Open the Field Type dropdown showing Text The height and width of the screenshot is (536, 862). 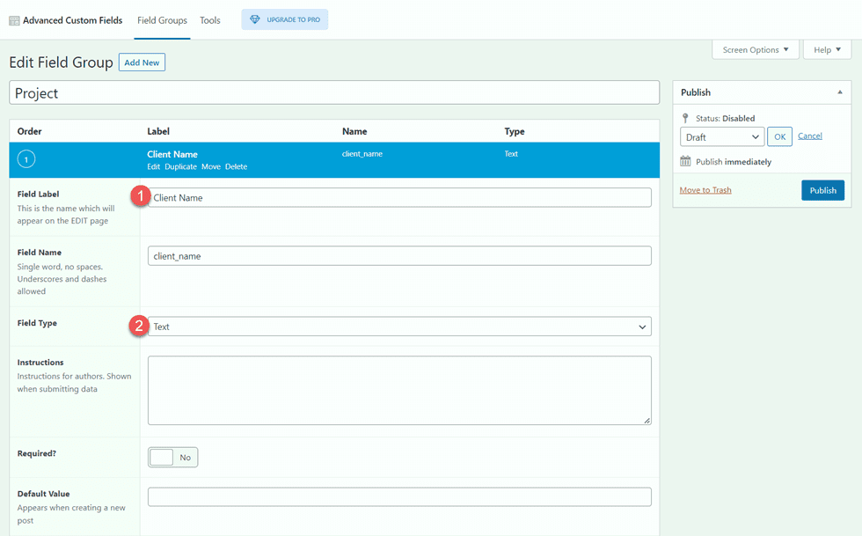pyautogui.click(x=399, y=326)
